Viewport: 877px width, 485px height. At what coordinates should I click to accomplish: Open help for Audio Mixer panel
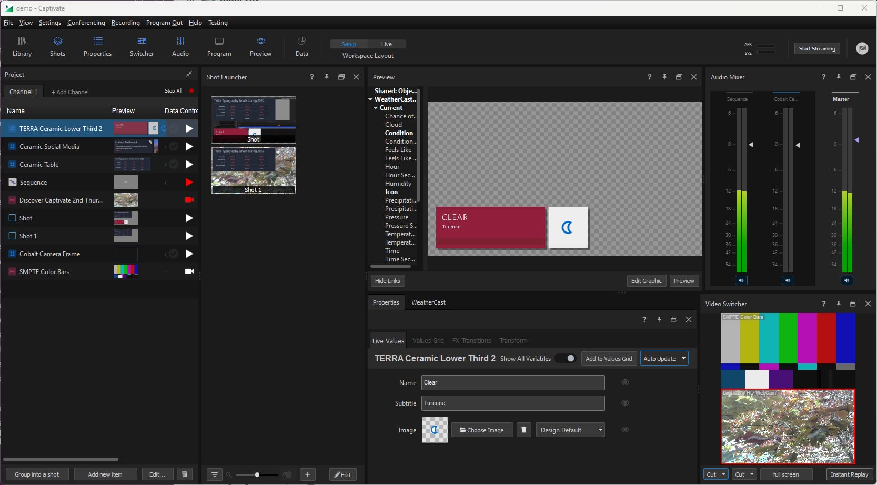[824, 77]
